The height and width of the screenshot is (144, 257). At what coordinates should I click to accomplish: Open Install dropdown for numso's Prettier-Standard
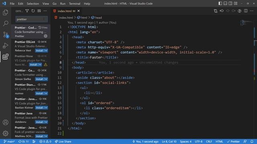46,93
